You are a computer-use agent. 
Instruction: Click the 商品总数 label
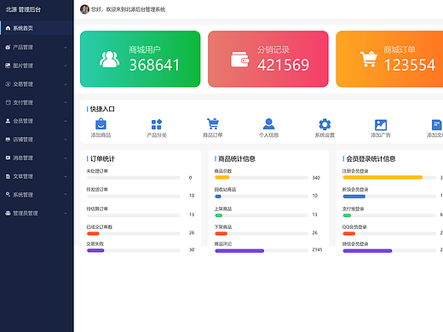click(223, 171)
